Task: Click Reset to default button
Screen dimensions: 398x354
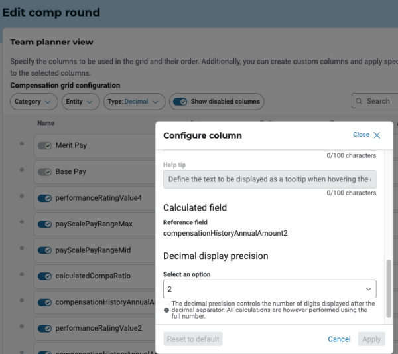Action: coord(192,339)
